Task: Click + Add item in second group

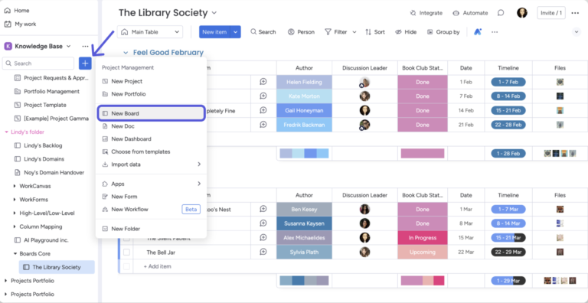Action: coord(158,266)
